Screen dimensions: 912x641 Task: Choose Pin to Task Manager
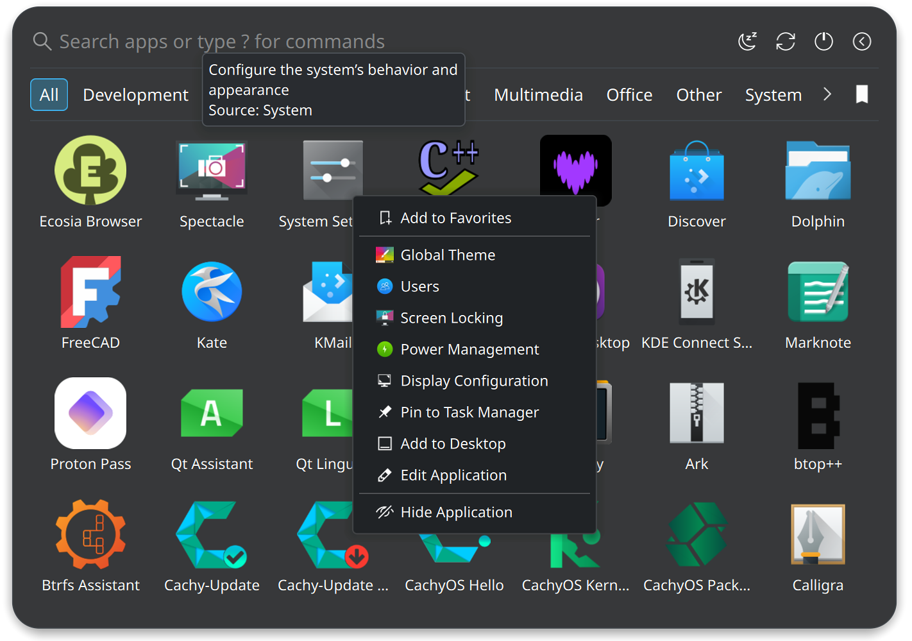point(475,412)
